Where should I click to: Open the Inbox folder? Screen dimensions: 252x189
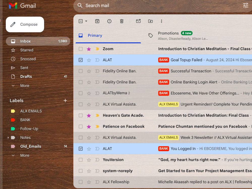coord(38,41)
